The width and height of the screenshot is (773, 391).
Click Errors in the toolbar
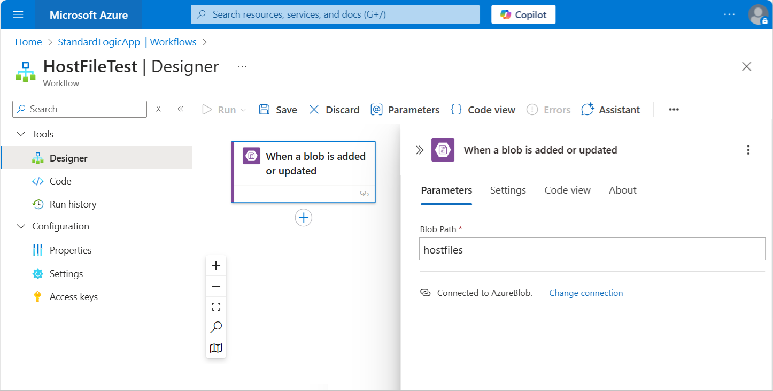(548, 110)
